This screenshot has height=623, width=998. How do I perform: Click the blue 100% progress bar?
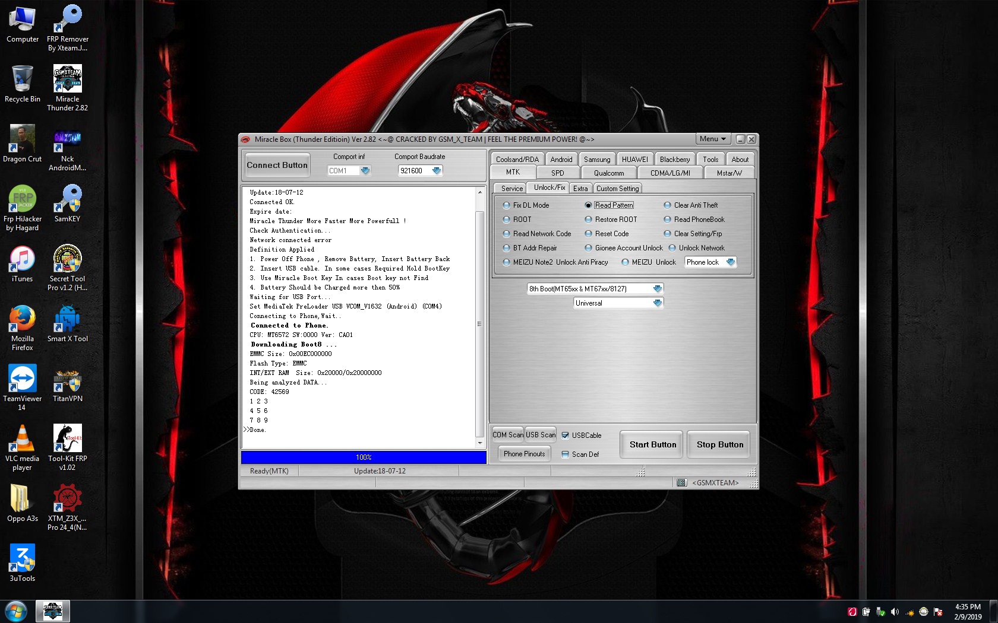(364, 457)
